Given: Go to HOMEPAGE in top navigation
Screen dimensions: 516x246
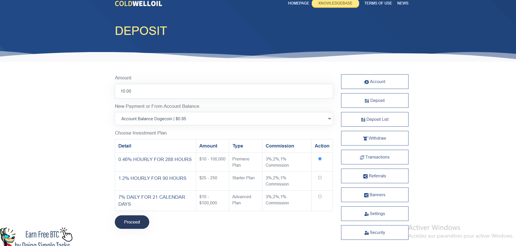Looking at the screenshot, I should 298,3.
